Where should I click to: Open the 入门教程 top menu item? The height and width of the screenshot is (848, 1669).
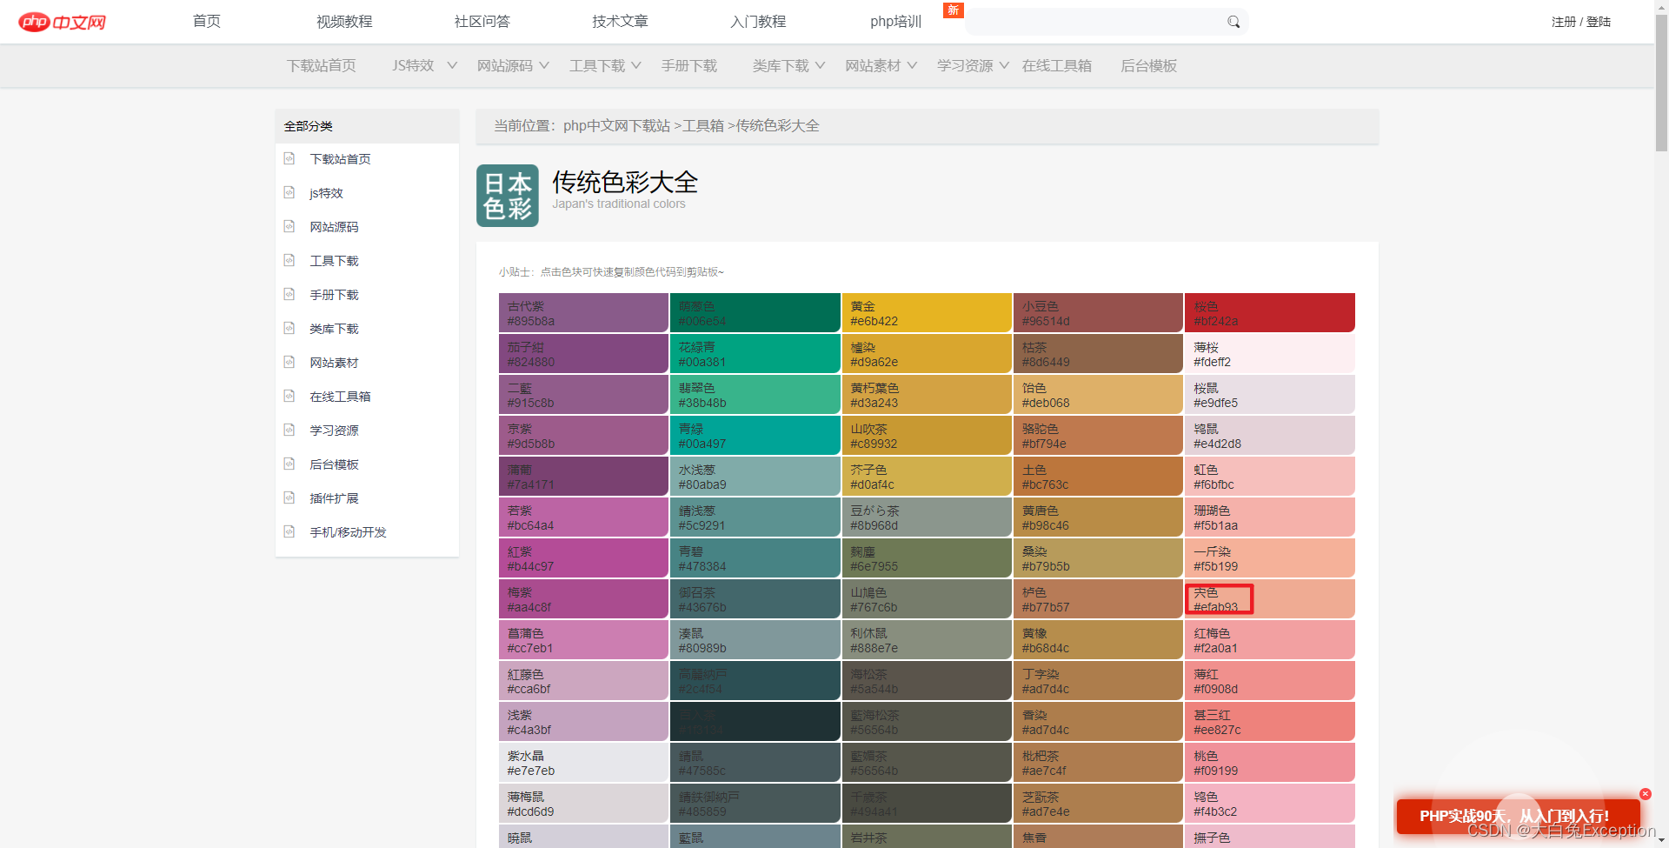click(758, 21)
